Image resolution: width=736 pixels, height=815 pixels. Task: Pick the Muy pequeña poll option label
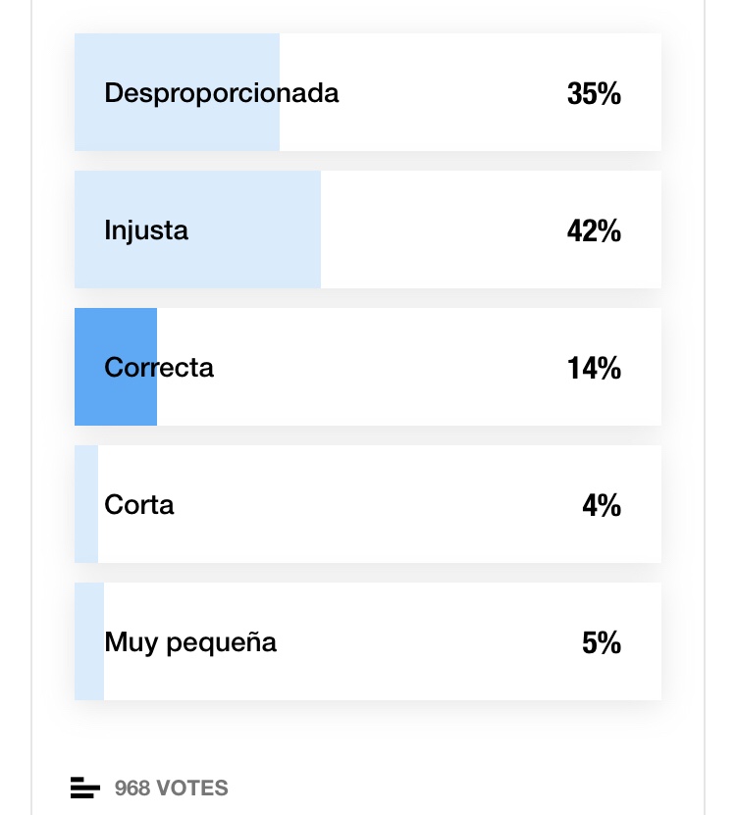click(x=190, y=642)
